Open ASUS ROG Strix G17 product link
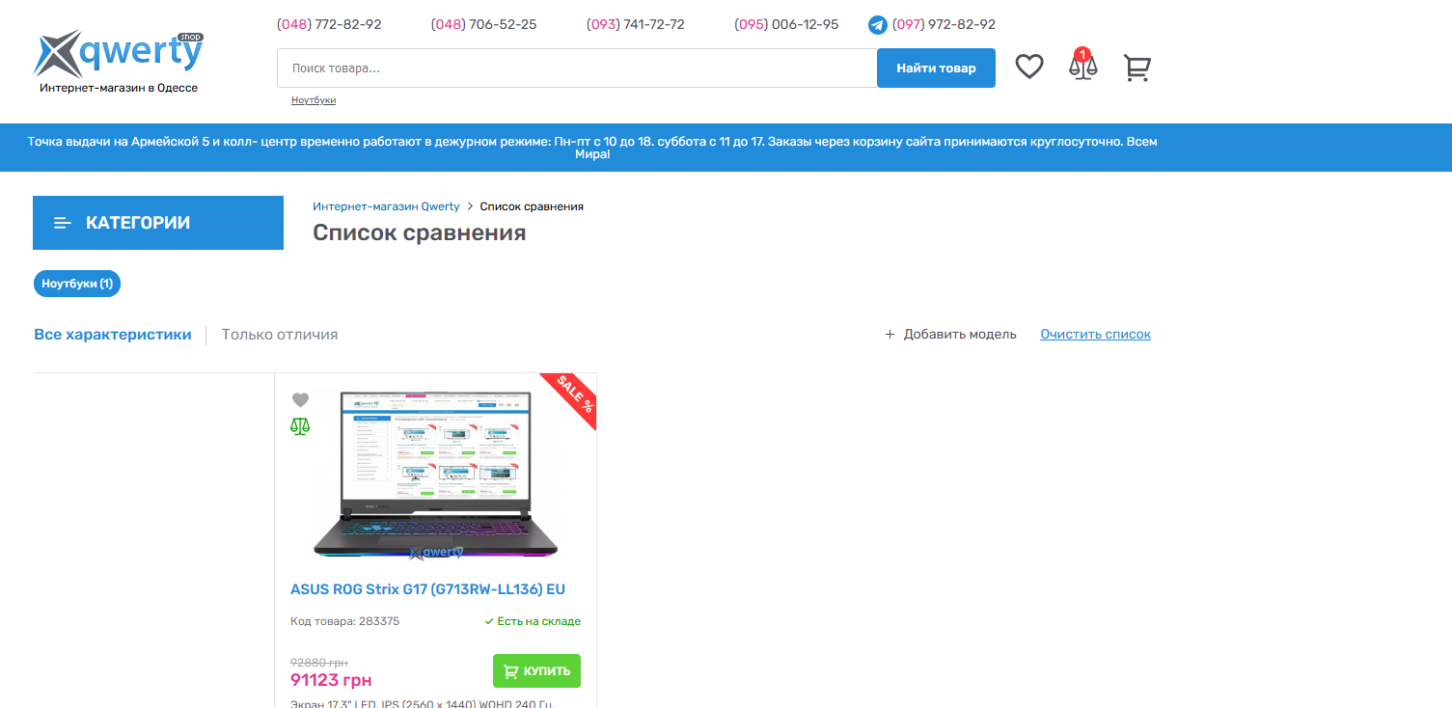 pyautogui.click(x=427, y=589)
